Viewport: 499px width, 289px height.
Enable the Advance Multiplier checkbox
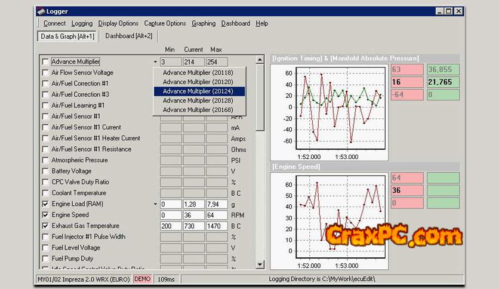coord(45,62)
